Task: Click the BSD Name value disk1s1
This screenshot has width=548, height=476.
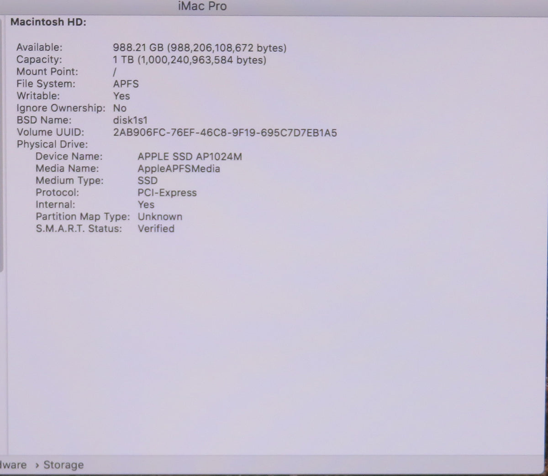Action: [130, 120]
